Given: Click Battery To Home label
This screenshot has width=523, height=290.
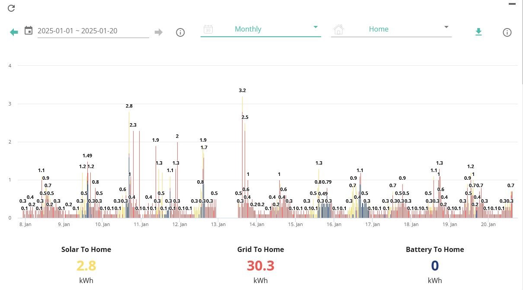Looking at the screenshot, I should point(435,249).
